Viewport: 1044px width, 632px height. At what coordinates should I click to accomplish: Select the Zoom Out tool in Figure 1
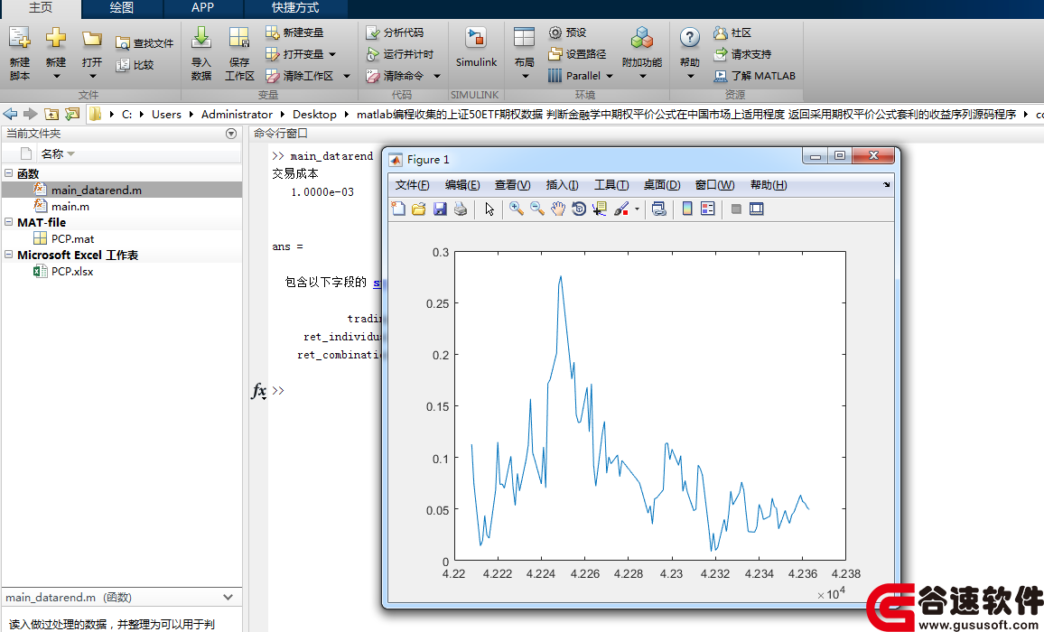[536, 209]
